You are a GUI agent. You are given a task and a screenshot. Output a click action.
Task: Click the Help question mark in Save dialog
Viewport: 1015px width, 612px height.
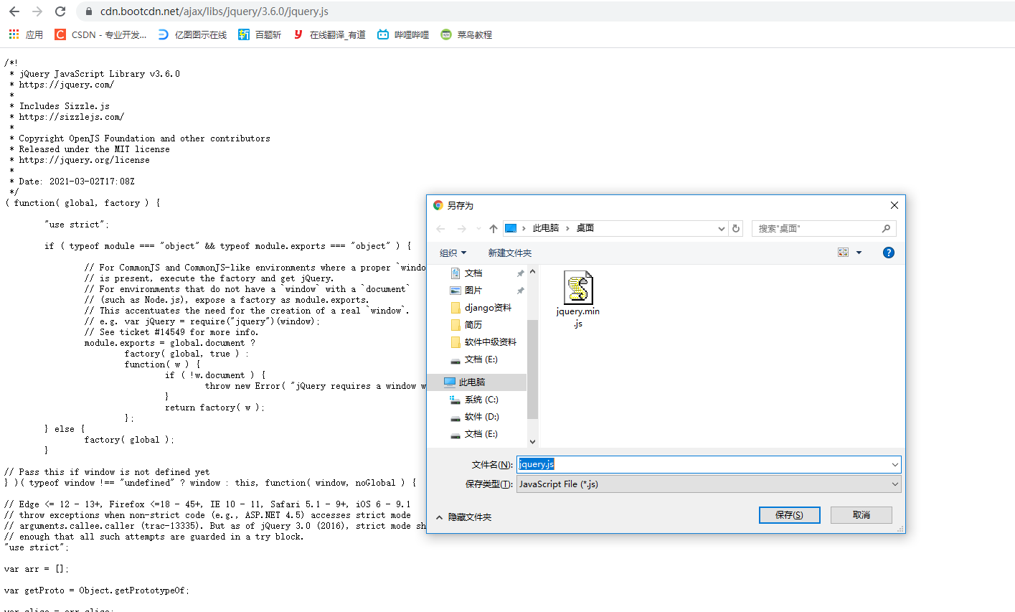[888, 252]
